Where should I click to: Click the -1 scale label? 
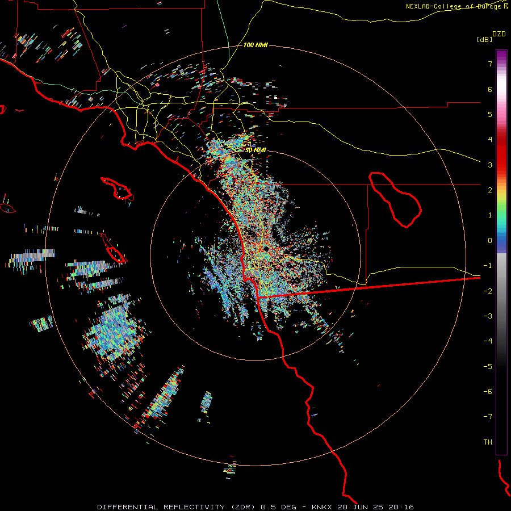click(x=488, y=266)
